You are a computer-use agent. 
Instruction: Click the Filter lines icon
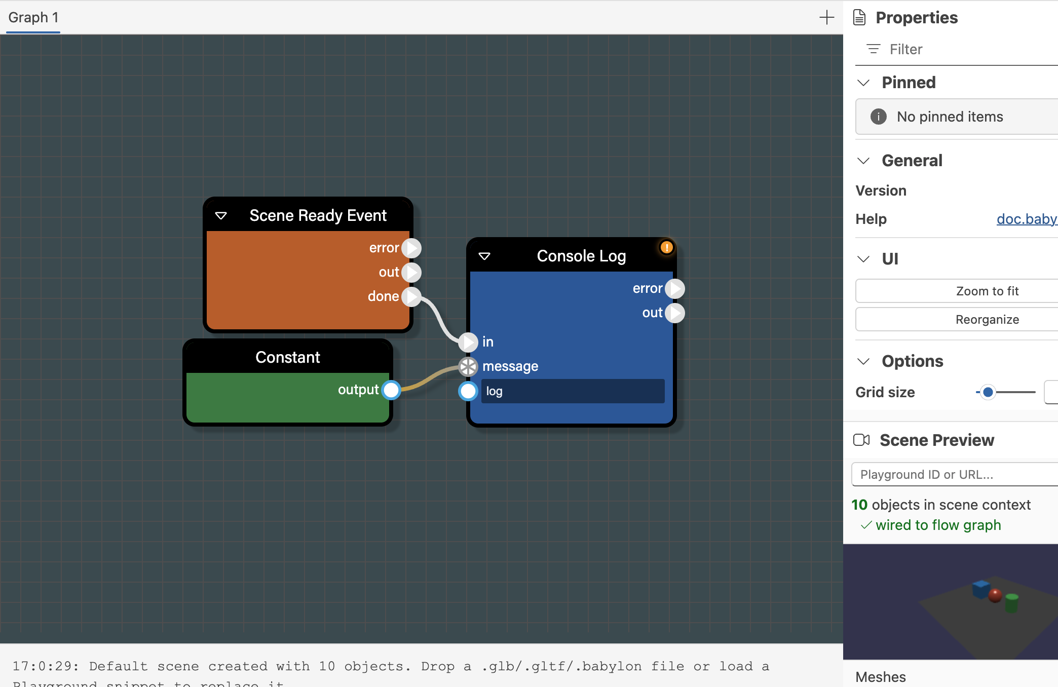point(874,49)
